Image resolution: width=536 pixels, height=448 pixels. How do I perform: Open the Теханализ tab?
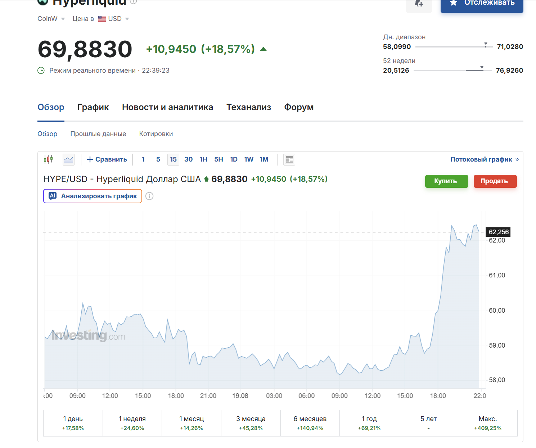(249, 107)
